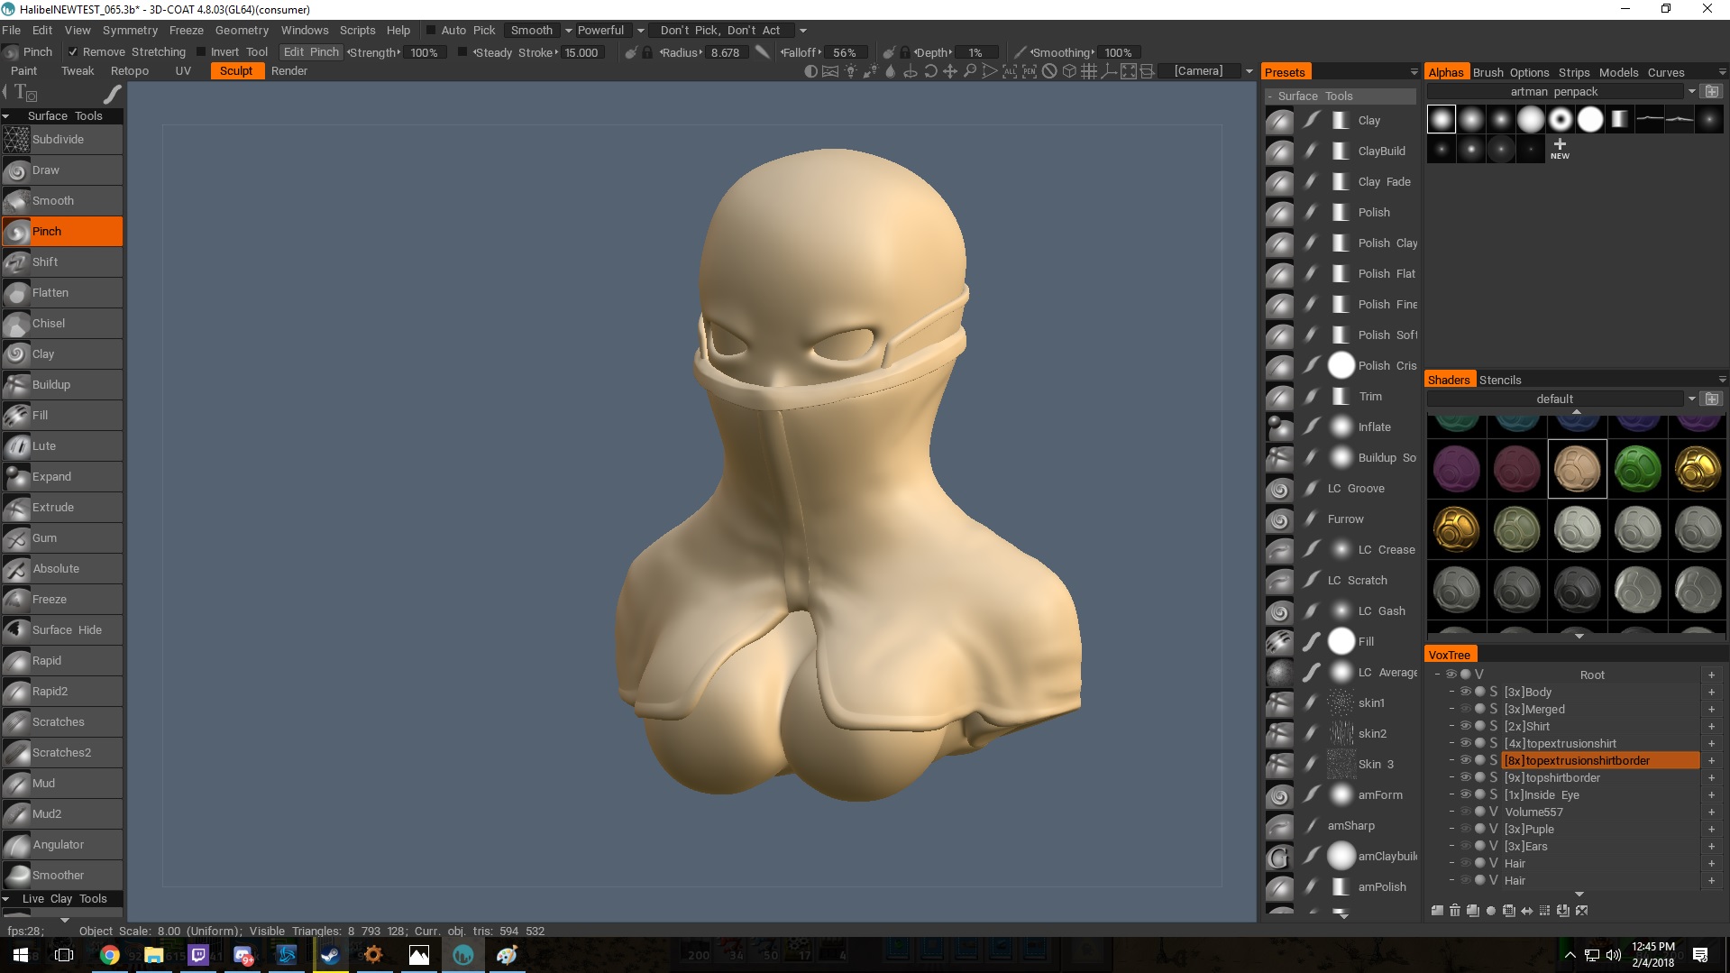The image size is (1730, 973).
Task: Add new alpha with NEW icon
Action: (1560, 149)
